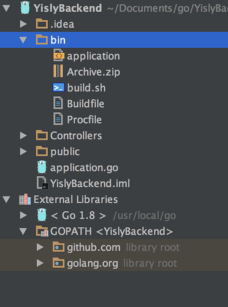Click the build.sh terminal script icon
The width and height of the screenshot is (228, 307).
pos(58,87)
